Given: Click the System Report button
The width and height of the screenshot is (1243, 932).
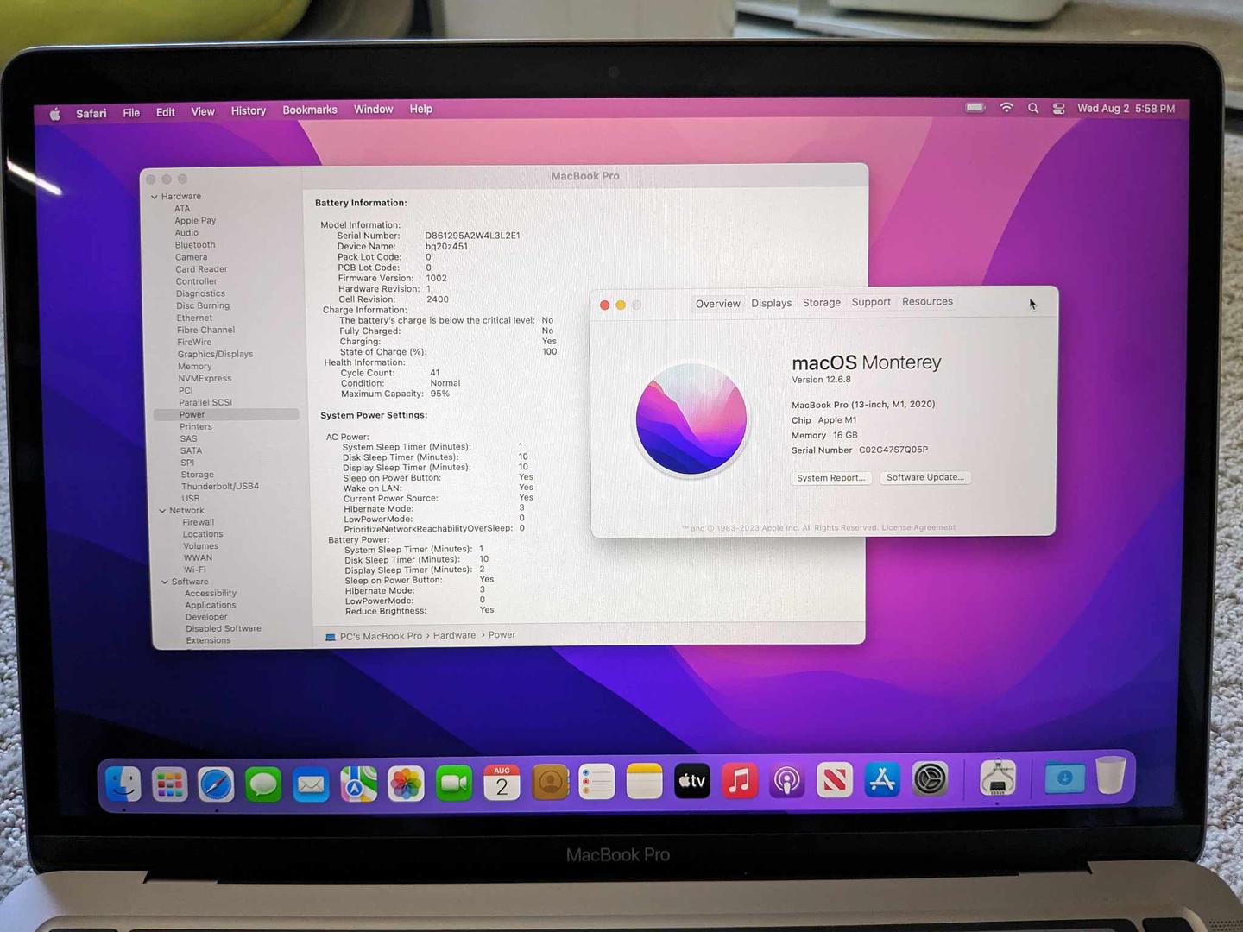Looking at the screenshot, I should [x=831, y=478].
